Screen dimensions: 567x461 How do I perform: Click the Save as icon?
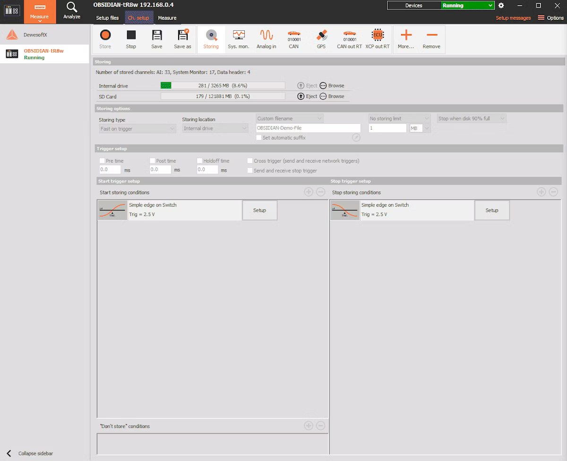point(182,35)
